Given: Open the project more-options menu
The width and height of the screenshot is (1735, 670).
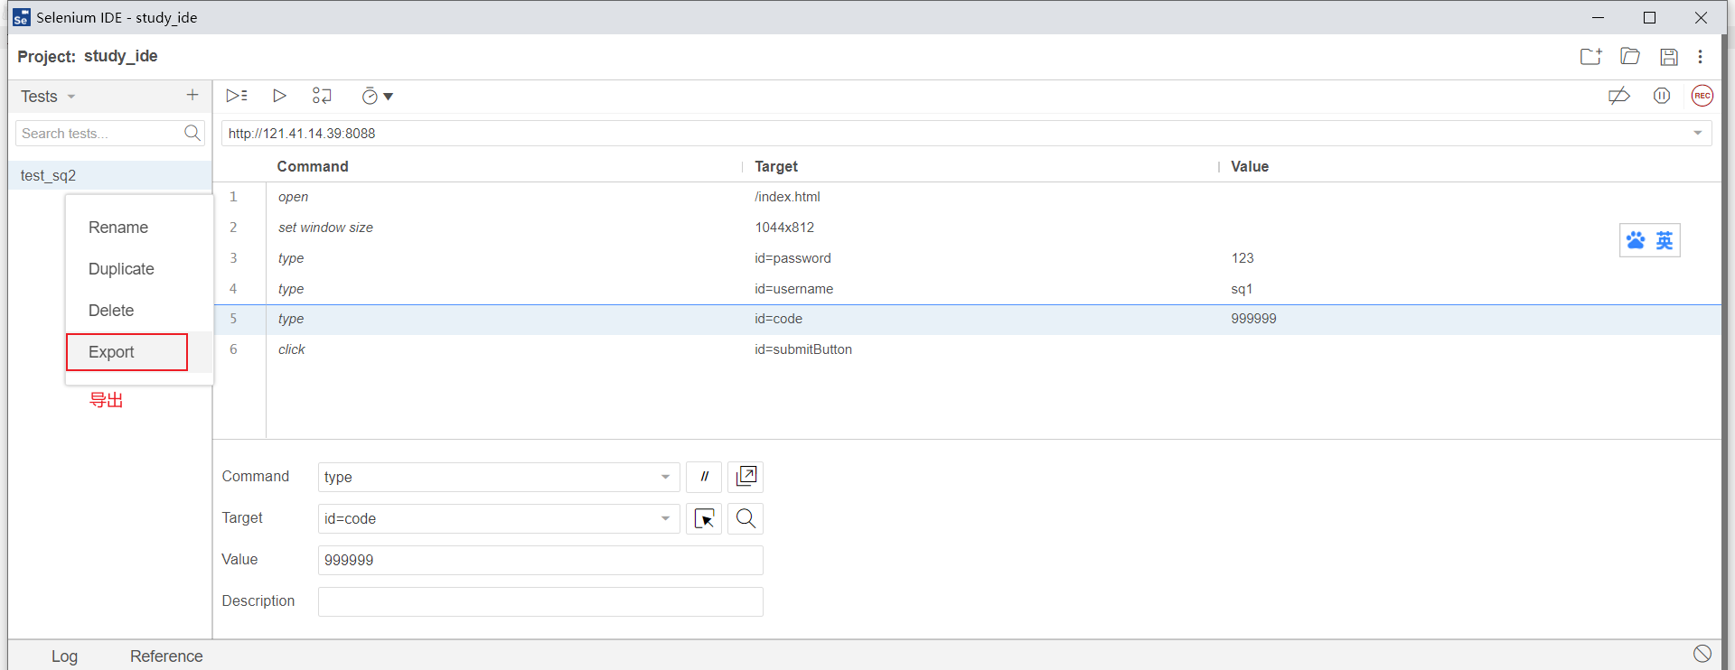Looking at the screenshot, I should point(1701,57).
